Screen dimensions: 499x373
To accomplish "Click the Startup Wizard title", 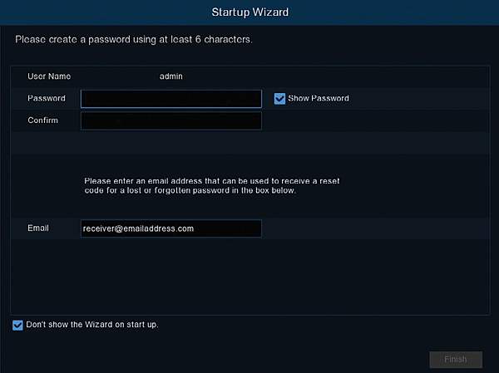I will click(x=249, y=12).
